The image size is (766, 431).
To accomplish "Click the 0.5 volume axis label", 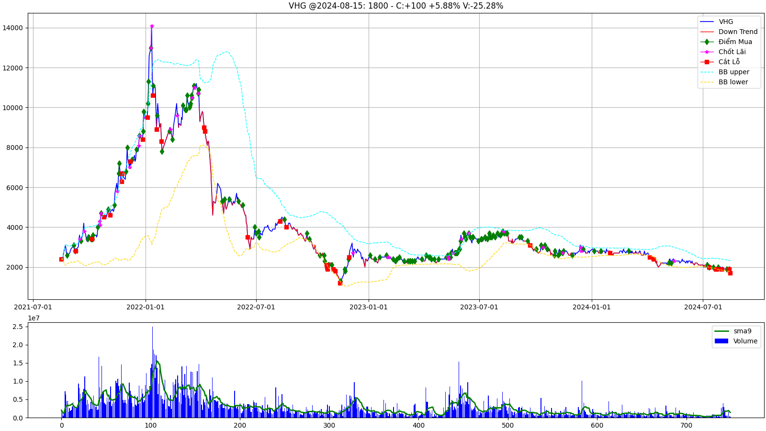I will pyautogui.click(x=17, y=399).
